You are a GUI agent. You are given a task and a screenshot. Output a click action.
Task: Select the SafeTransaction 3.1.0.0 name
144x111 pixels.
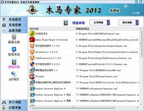point(48,58)
